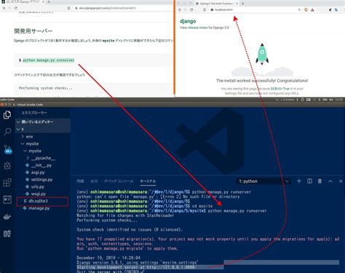Screen dimensions: 345x273
Task: Go back in the Django docs browser
Action: point(4,8)
